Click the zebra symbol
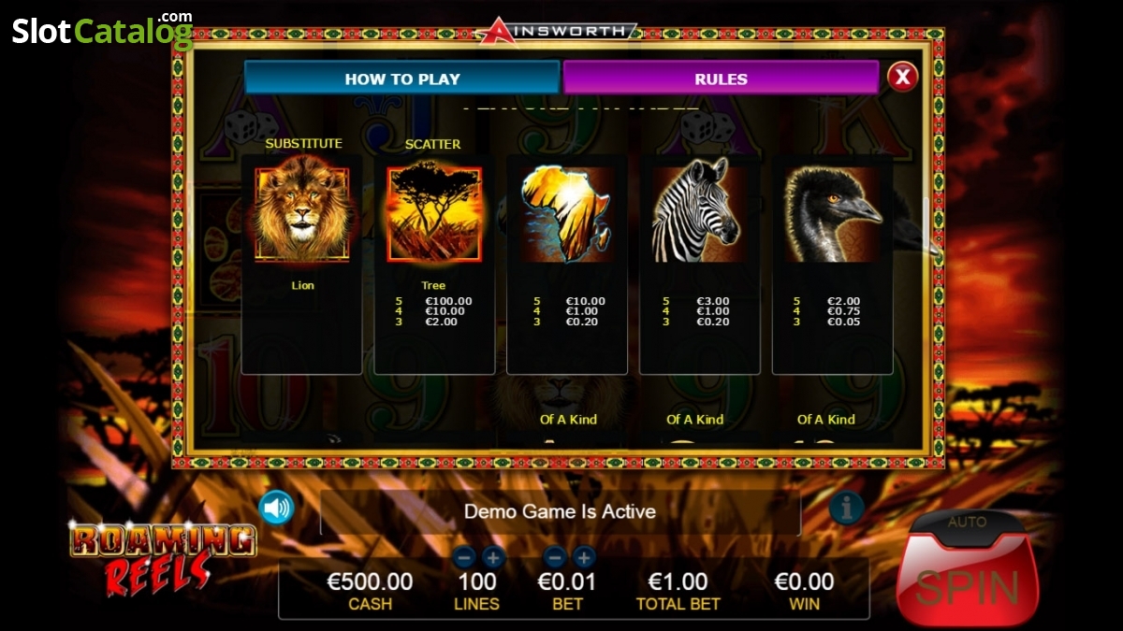Viewport: 1123px width, 631px height. [699, 214]
